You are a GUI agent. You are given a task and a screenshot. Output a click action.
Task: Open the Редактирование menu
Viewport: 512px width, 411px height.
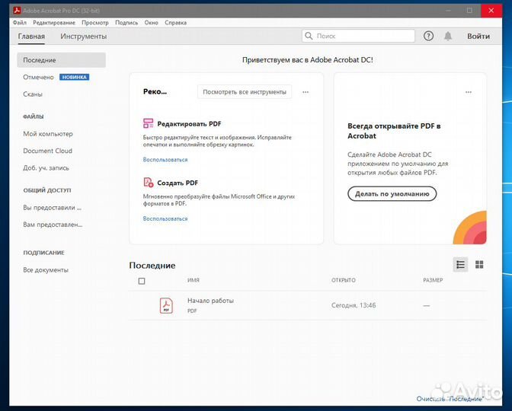point(54,23)
